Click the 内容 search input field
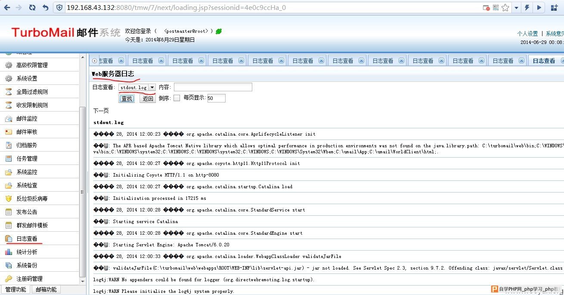This screenshot has width=564, height=295. pos(213,87)
